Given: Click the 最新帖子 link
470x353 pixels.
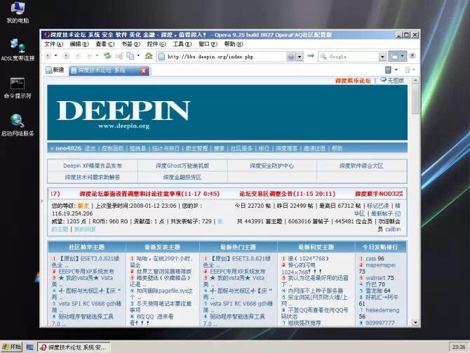Looking at the screenshot, I should (382, 213).
